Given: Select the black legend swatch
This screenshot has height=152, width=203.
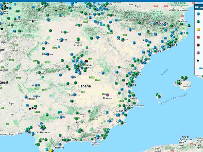Looking at the screenshot, I should tap(198, 61).
